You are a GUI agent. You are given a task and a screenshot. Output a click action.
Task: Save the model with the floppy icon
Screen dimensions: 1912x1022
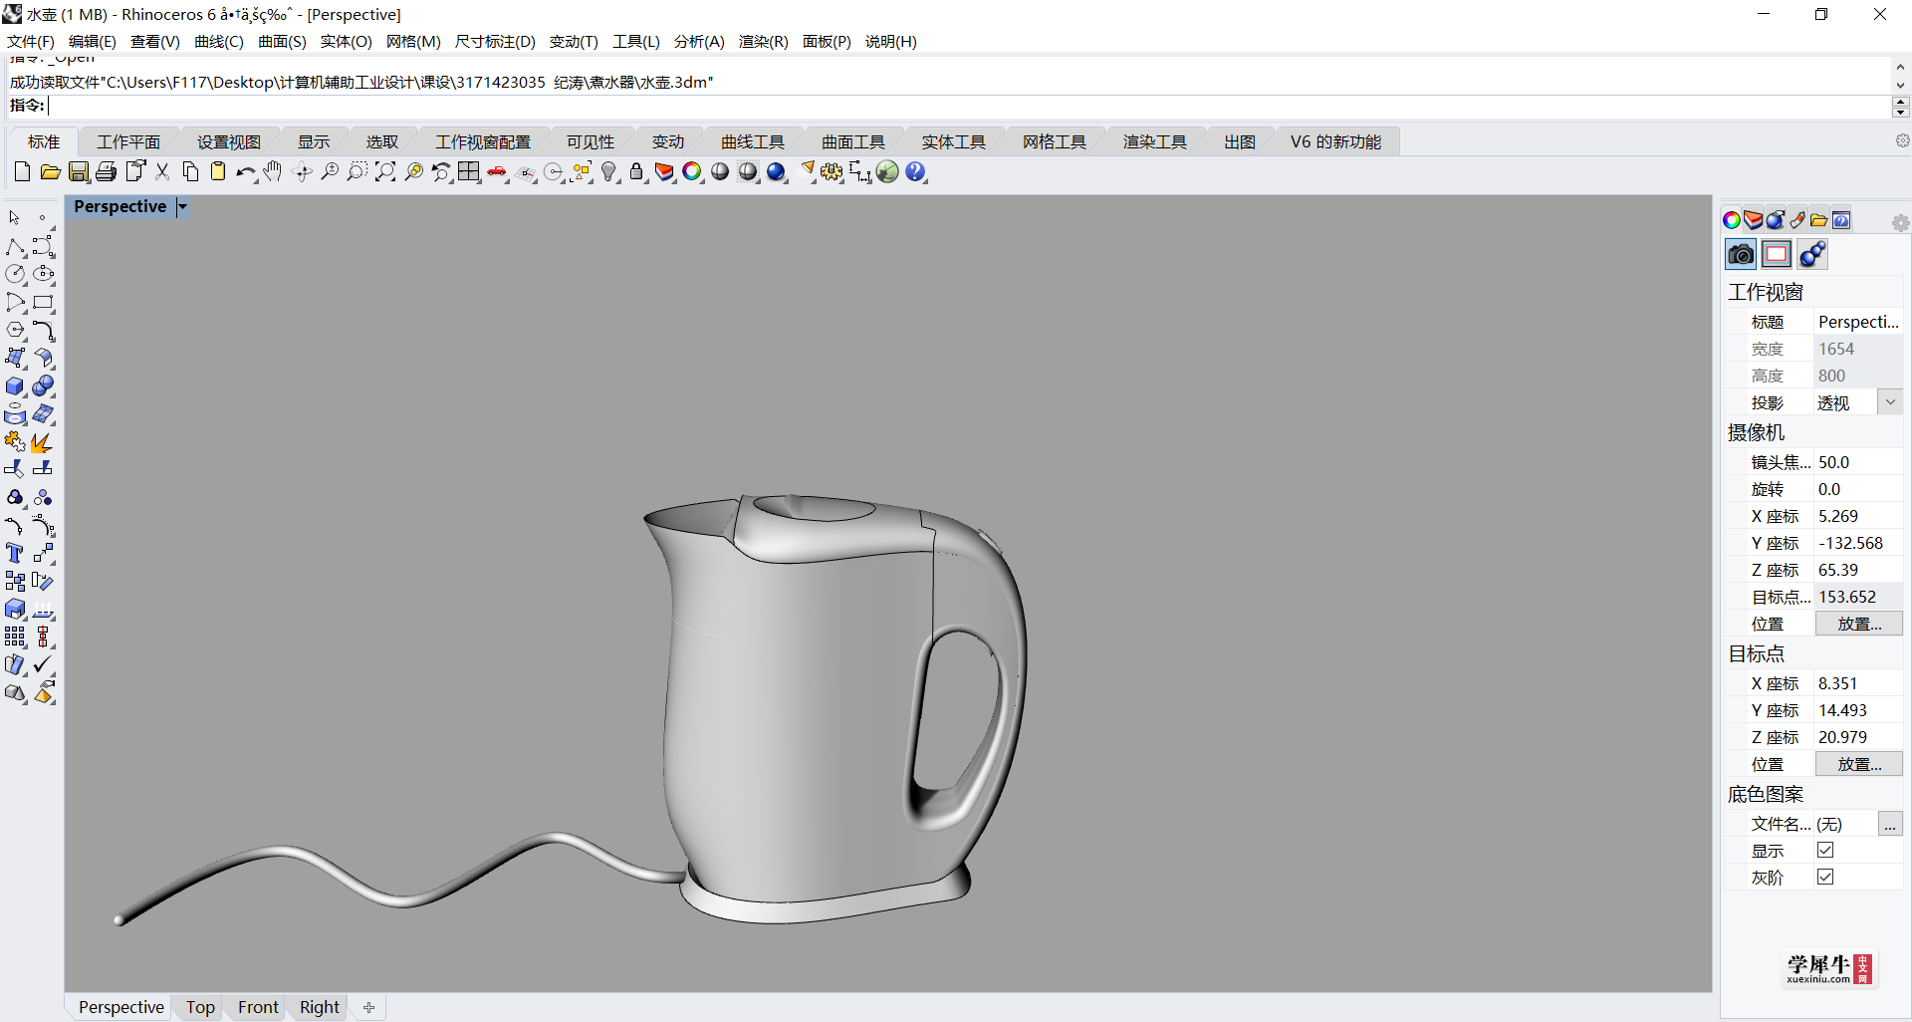point(79,172)
